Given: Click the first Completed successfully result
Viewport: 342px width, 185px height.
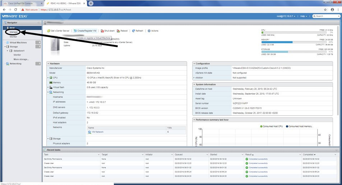Looking at the screenshot, I should click(x=258, y=159).
